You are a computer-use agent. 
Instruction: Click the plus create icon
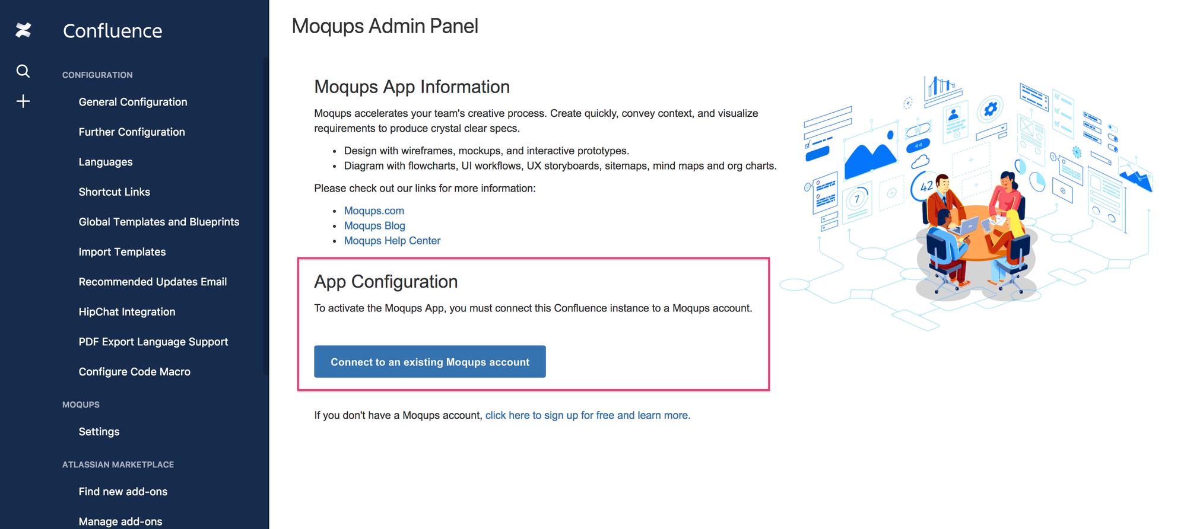(23, 101)
